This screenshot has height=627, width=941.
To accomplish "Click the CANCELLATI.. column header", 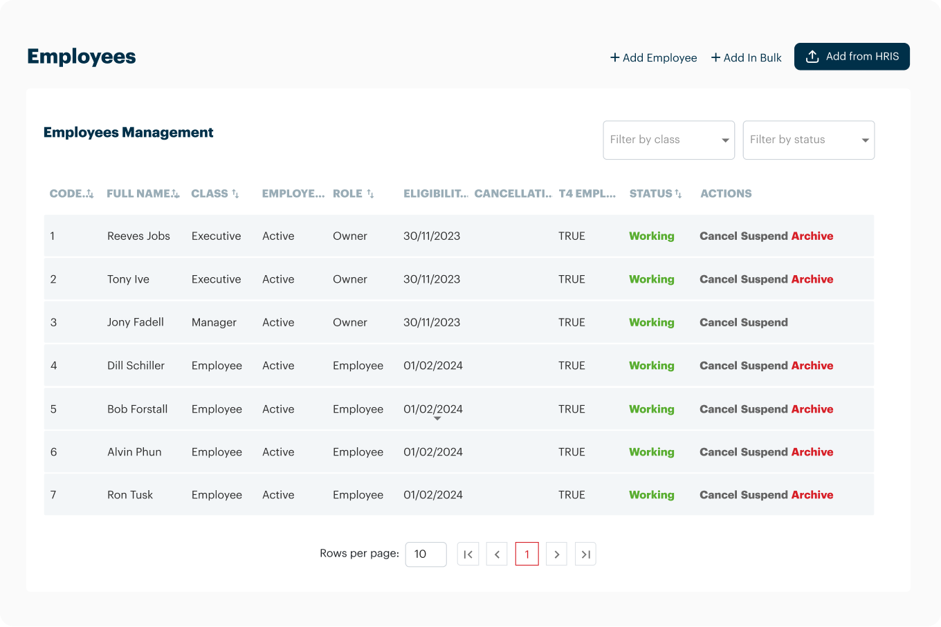I will pyautogui.click(x=513, y=194).
